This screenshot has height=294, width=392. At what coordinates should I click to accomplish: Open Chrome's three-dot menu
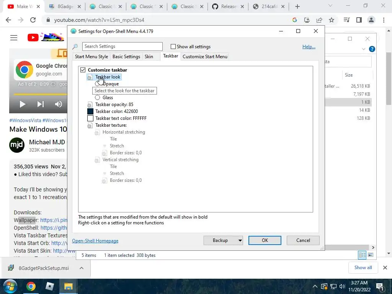(384, 20)
